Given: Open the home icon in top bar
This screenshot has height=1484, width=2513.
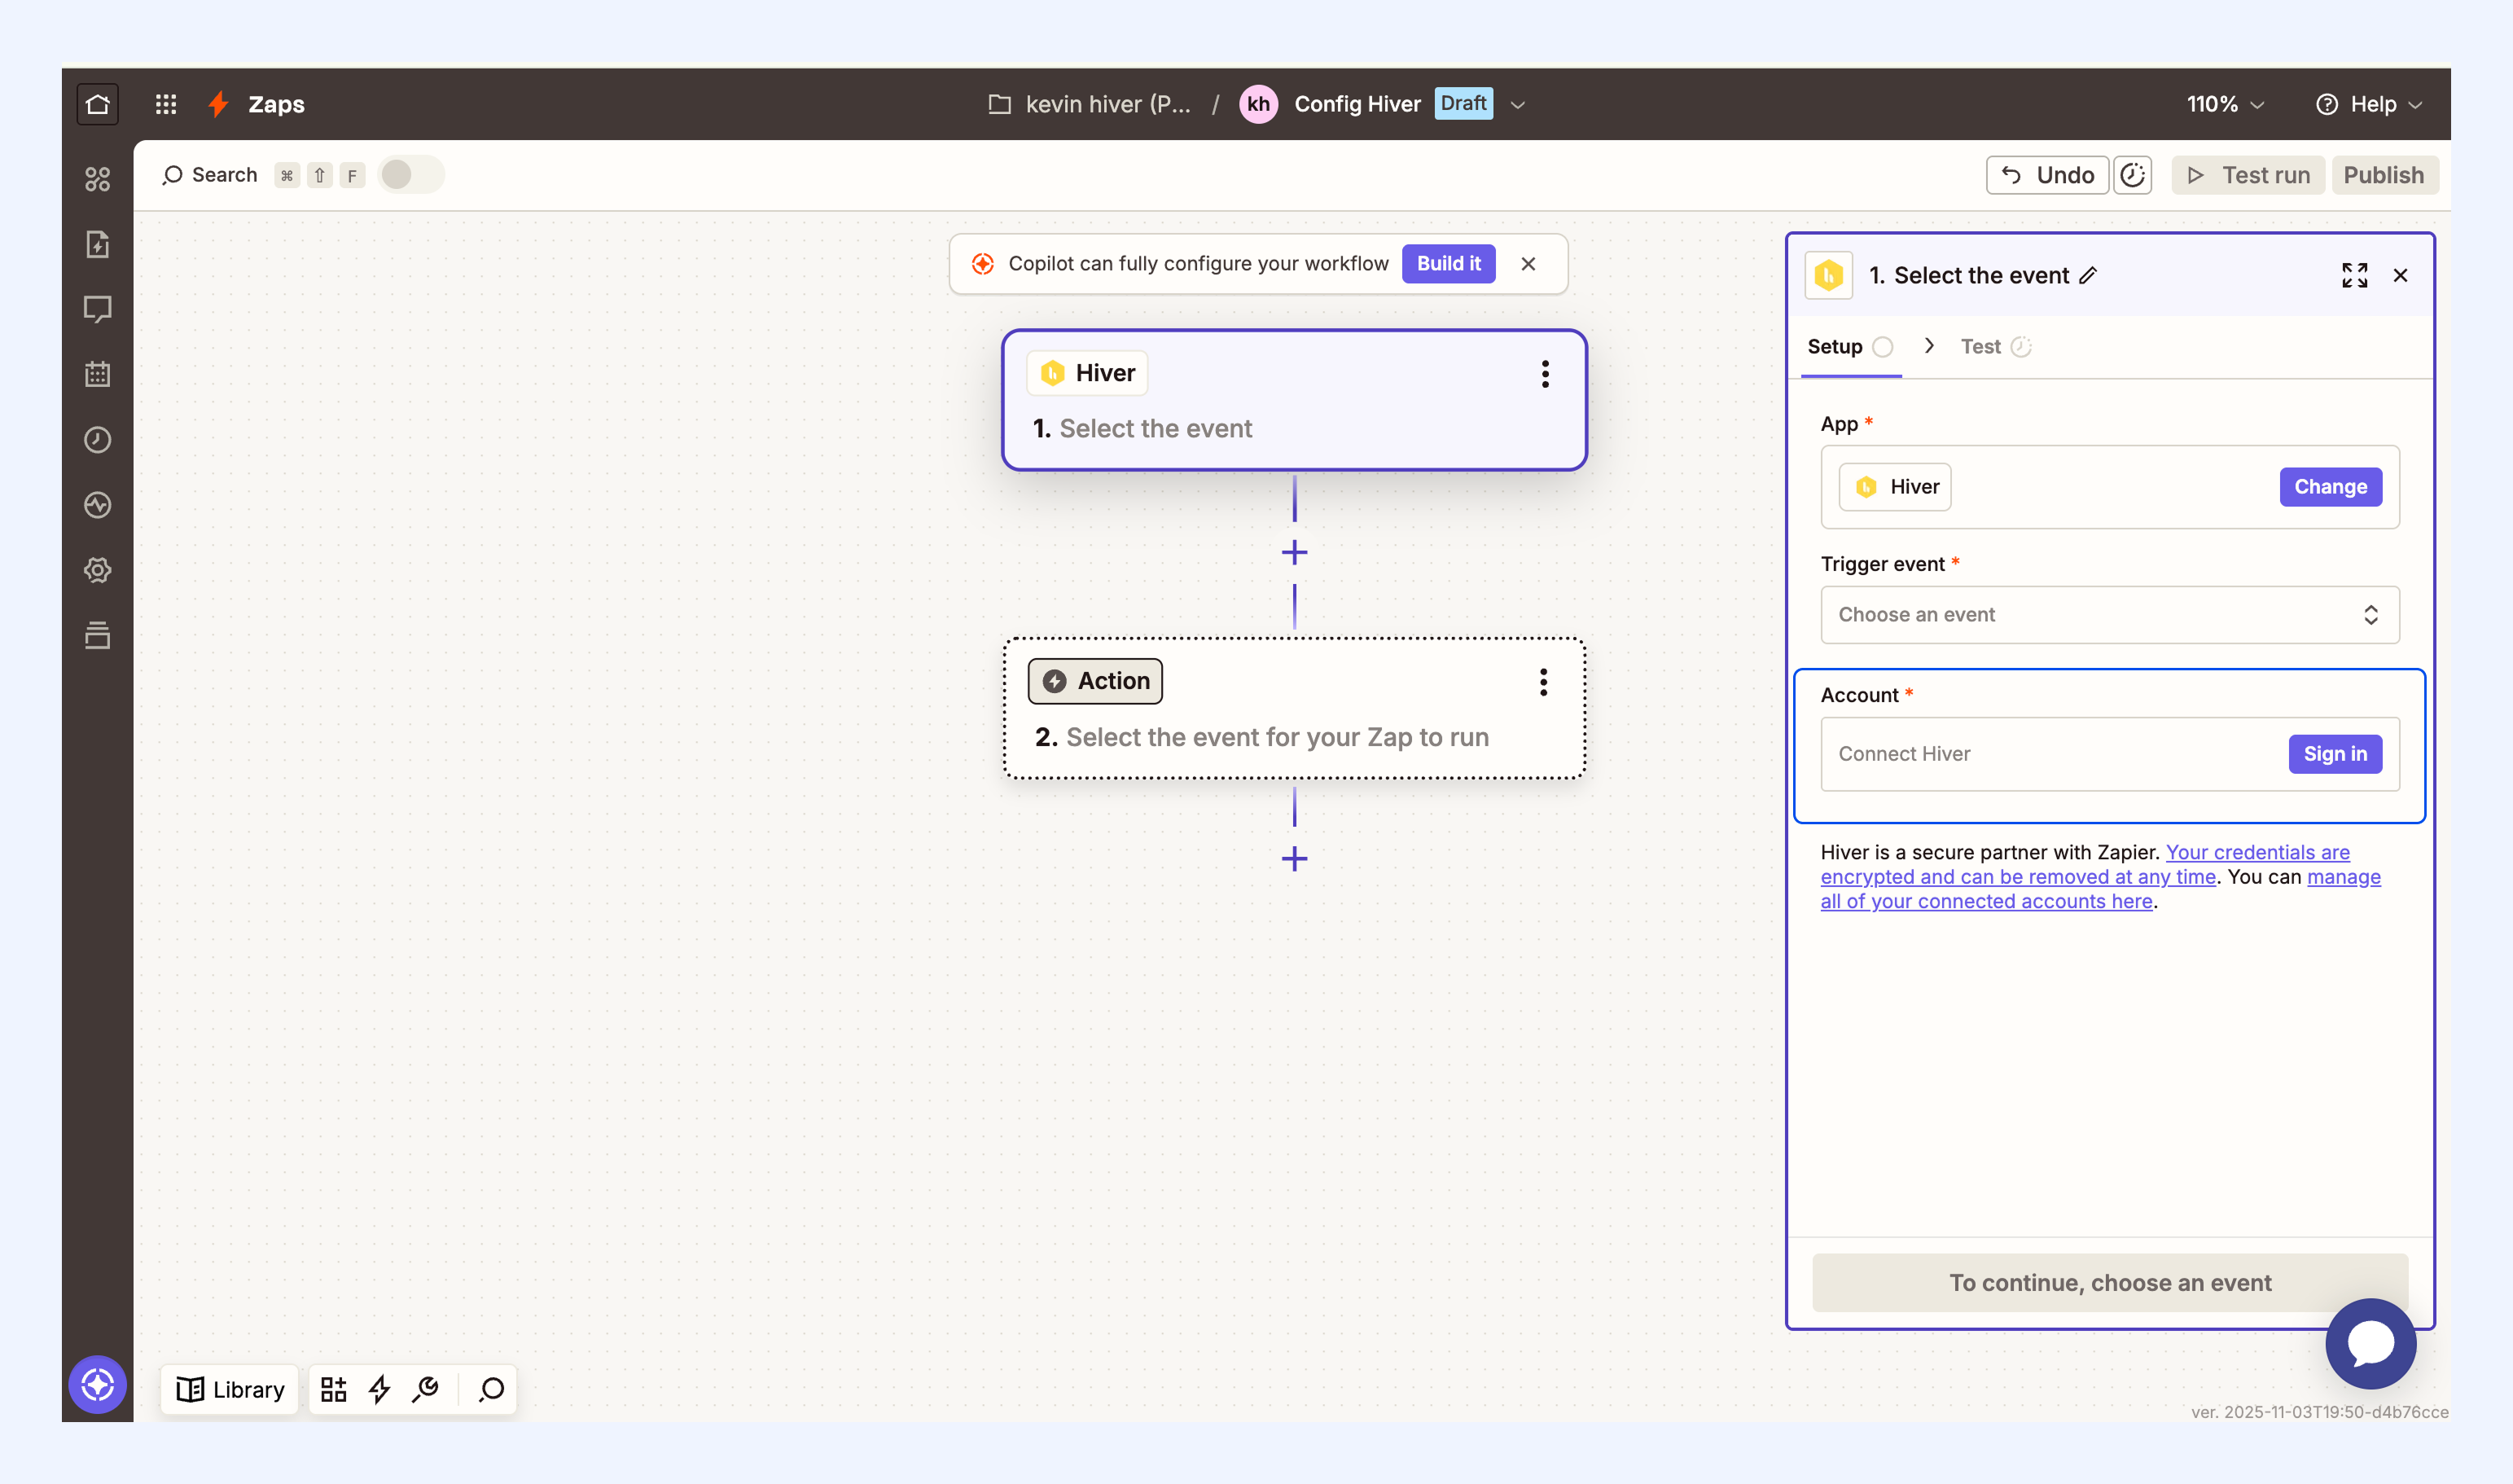Looking at the screenshot, I should [x=98, y=104].
